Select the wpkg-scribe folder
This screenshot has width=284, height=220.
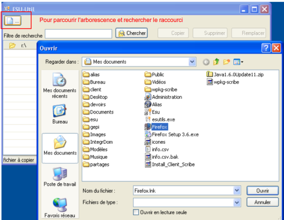tap(161, 89)
